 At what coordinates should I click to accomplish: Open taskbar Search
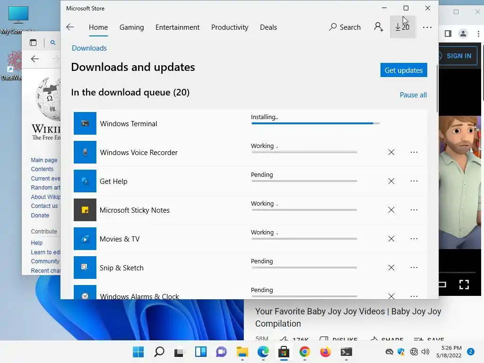click(159, 352)
